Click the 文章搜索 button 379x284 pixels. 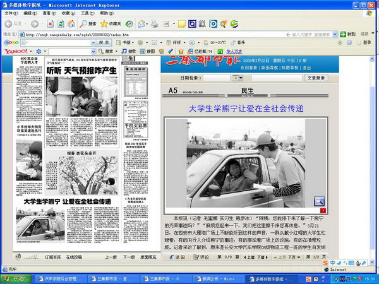pyautogui.click(x=316, y=78)
